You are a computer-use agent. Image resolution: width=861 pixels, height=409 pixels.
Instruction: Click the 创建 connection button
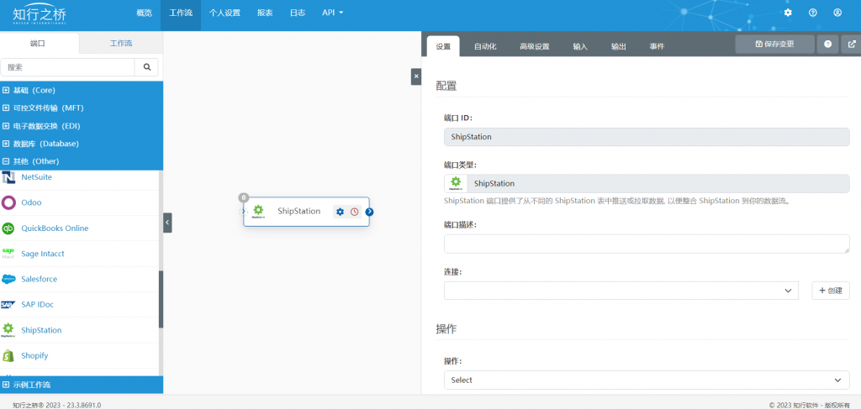click(x=830, y=291)
